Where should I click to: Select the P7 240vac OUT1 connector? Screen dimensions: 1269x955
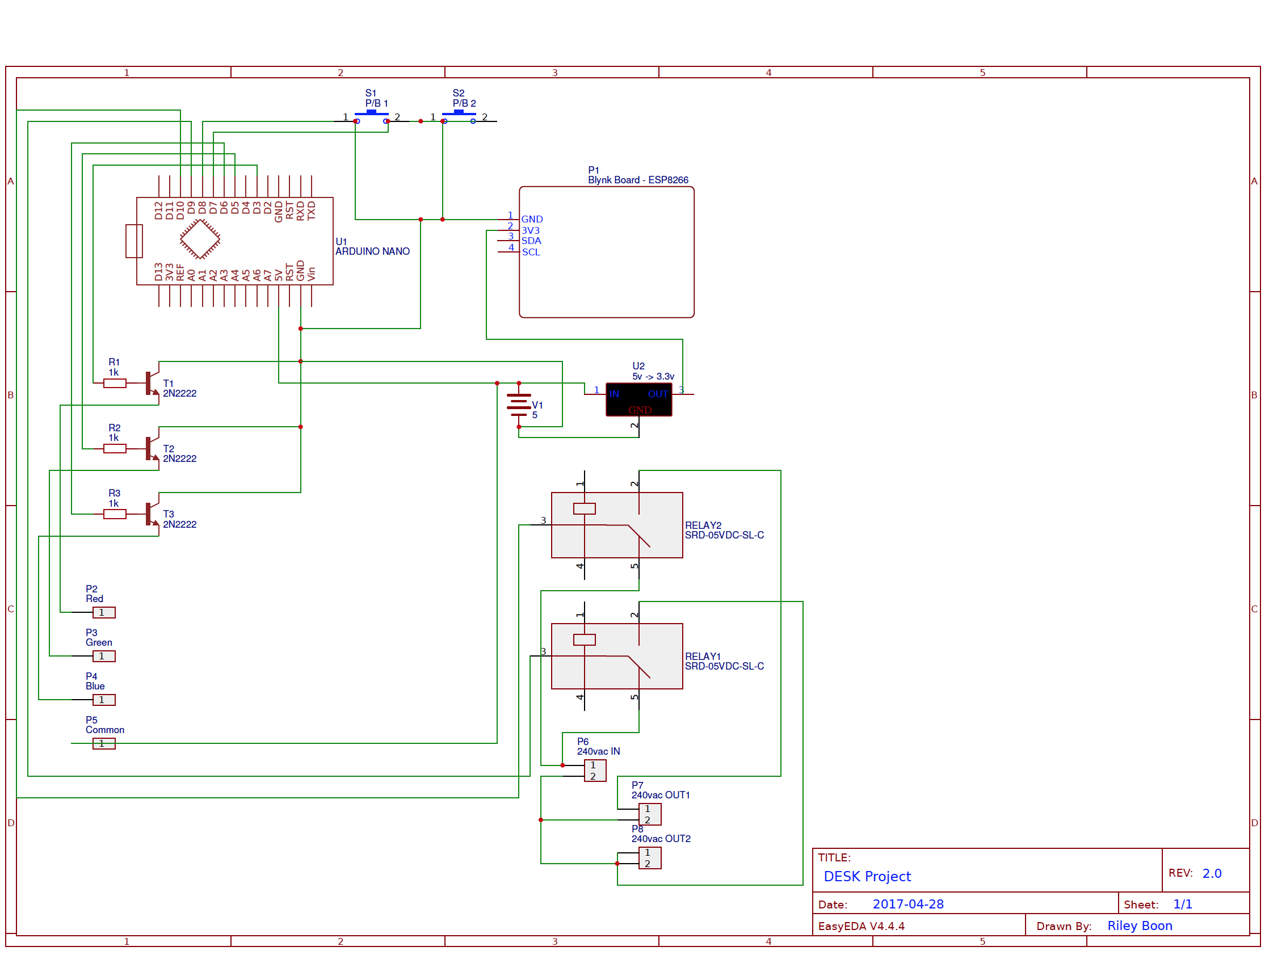[x=650, y=815]
